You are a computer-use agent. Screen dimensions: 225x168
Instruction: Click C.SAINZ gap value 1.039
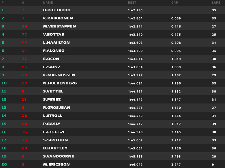point(176,67)
